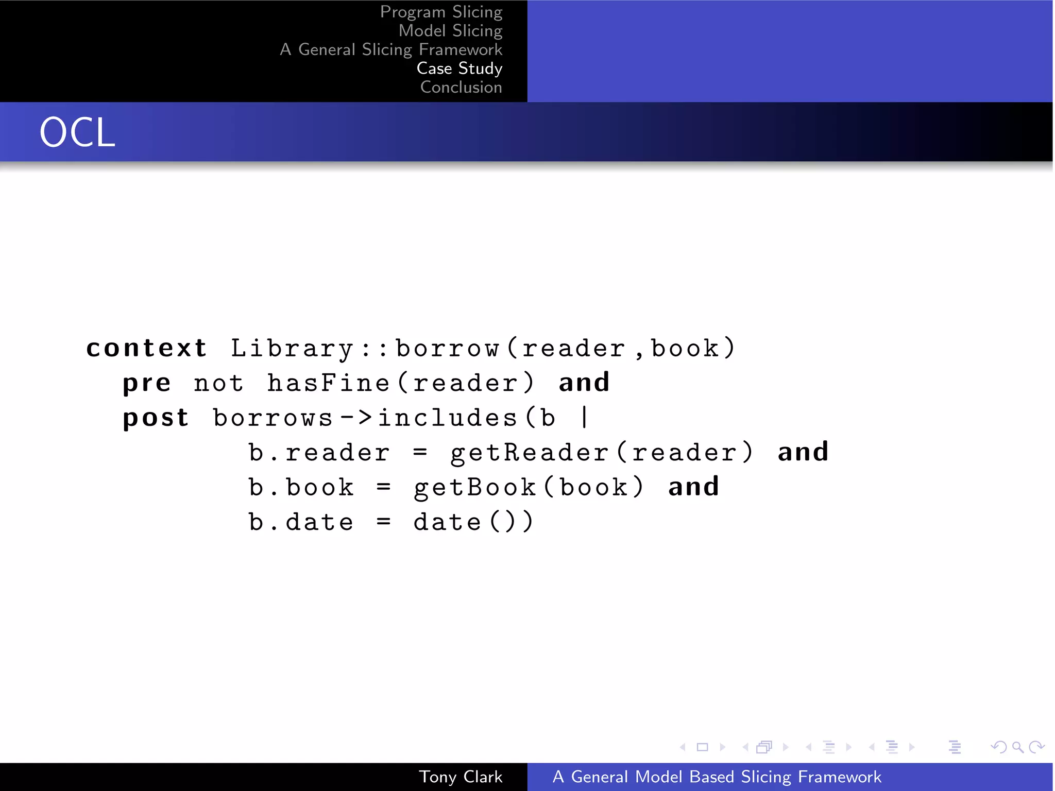Go to next subsection arrow
Image resolution: width=1055 pixels, height=791 pixels.
[848, 747]
